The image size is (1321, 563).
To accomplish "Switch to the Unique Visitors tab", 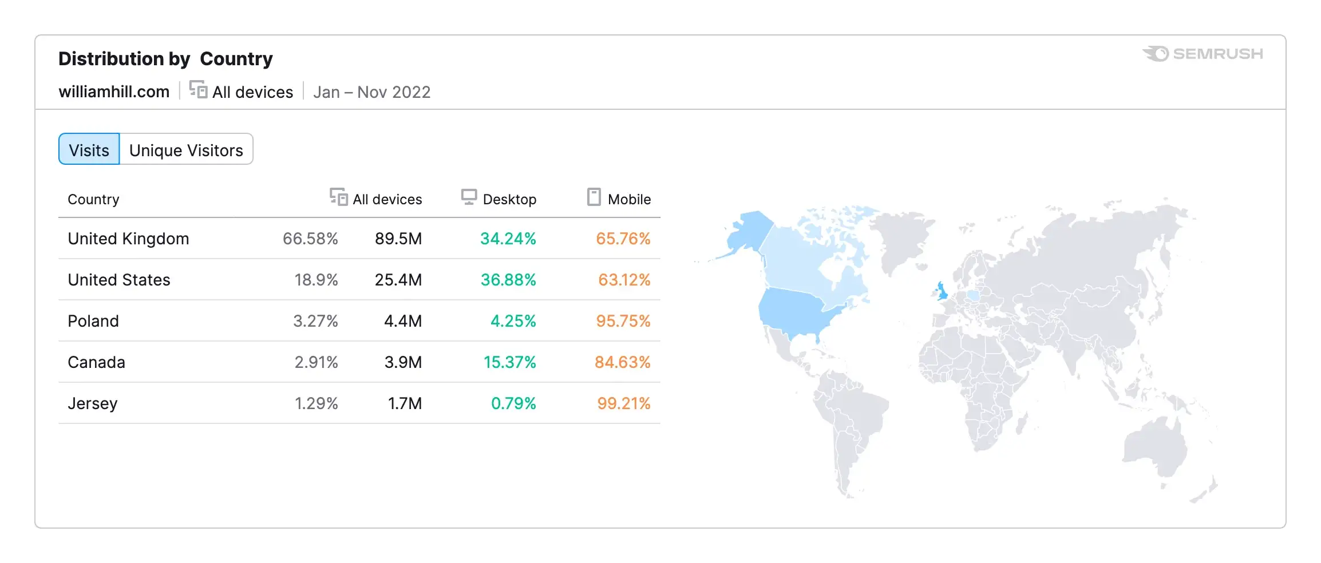I will tap(186, 149).
